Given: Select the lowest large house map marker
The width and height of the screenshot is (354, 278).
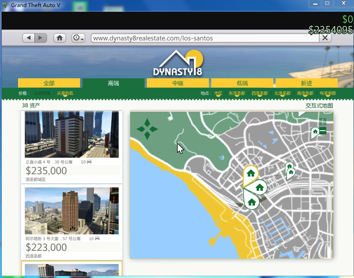Looking at the screenshot, I should pyautogui.click(x=251, y=201).
